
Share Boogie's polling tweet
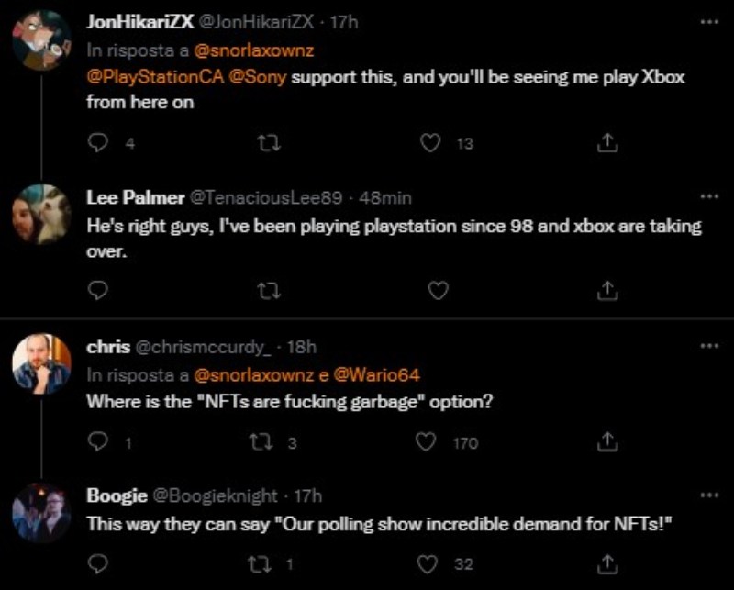606,563
